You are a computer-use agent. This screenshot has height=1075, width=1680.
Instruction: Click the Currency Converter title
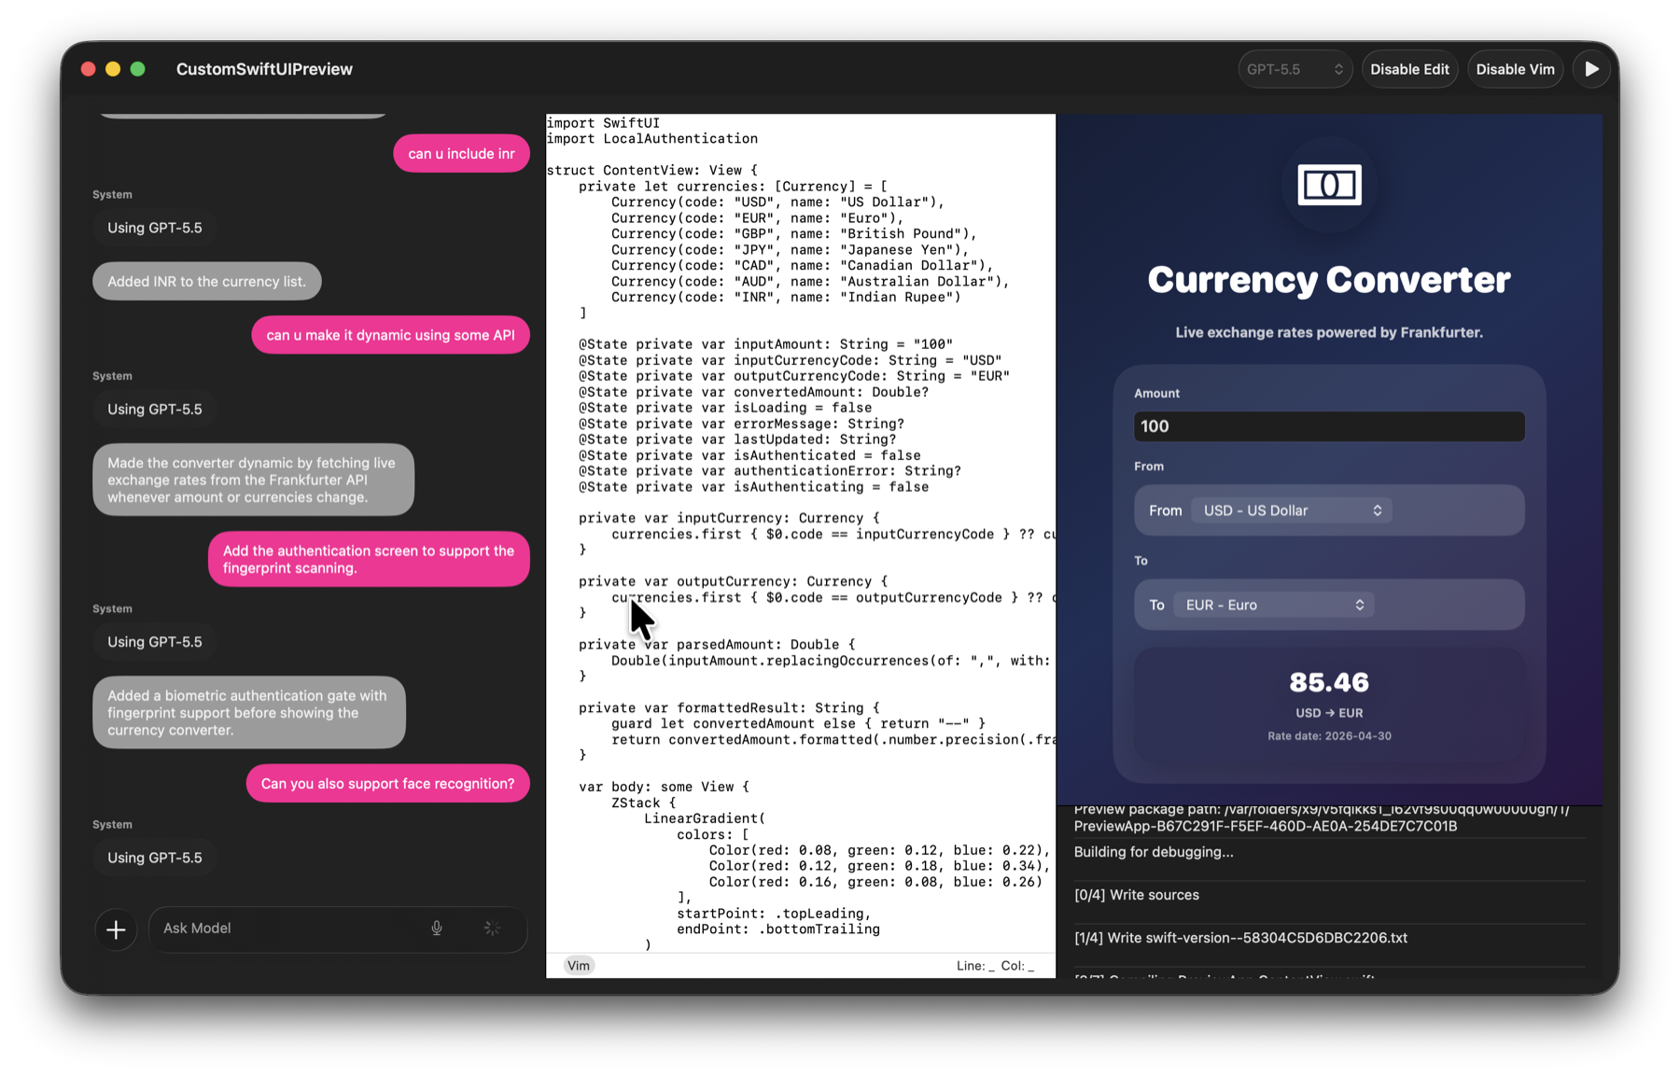pos(1329,280)
